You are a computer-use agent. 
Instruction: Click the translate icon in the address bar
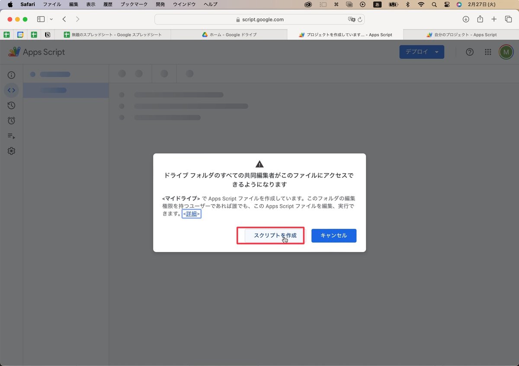352,19
